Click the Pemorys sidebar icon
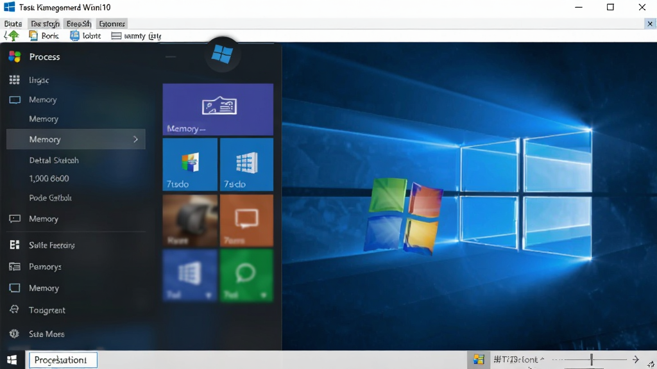 pyautogui.click(x=15, y=266)
